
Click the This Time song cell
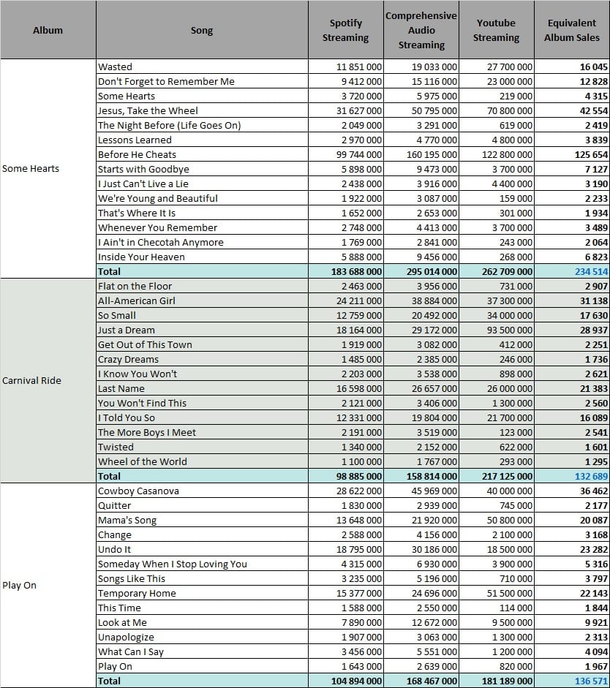click(202, 608)
